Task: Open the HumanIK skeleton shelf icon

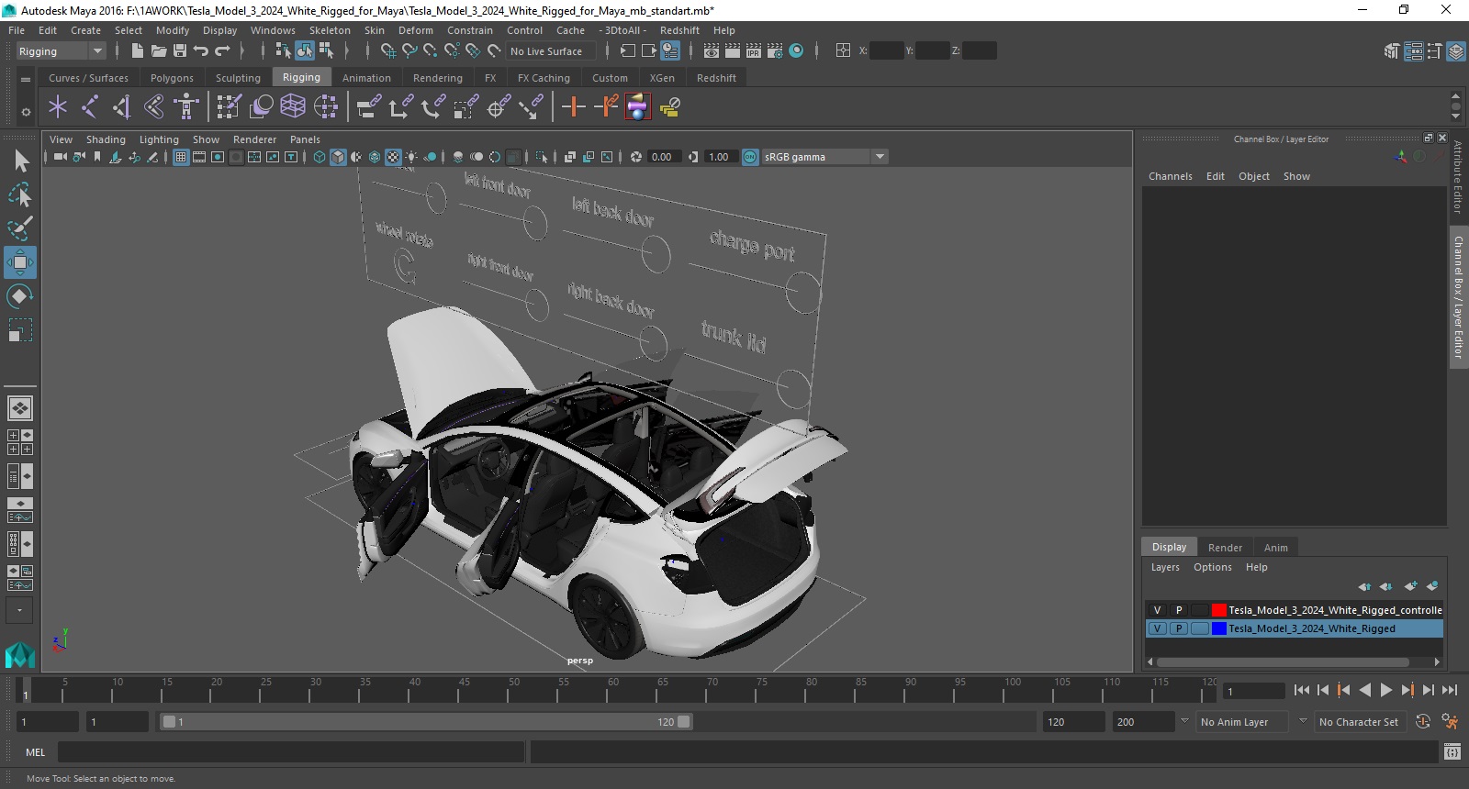Action: pos(186,107)
